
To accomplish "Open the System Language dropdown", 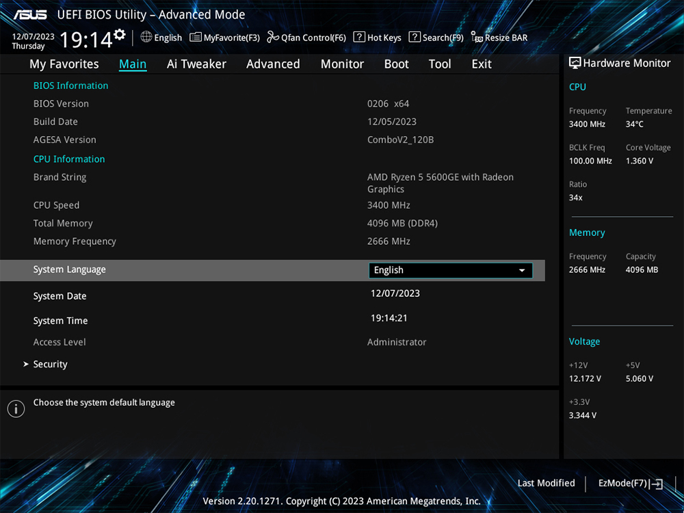I will point(450,270).
